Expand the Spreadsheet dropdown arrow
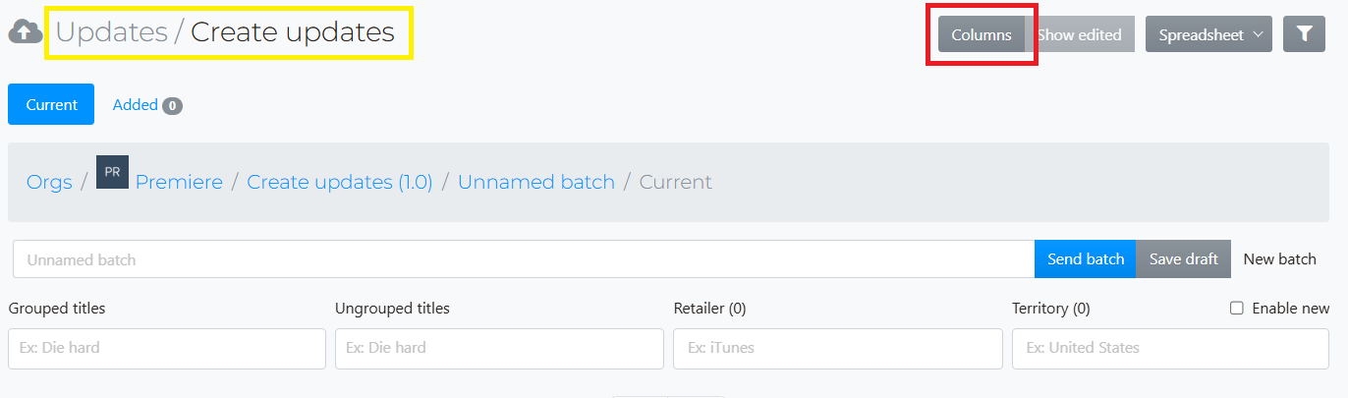 click(1258, 34)
